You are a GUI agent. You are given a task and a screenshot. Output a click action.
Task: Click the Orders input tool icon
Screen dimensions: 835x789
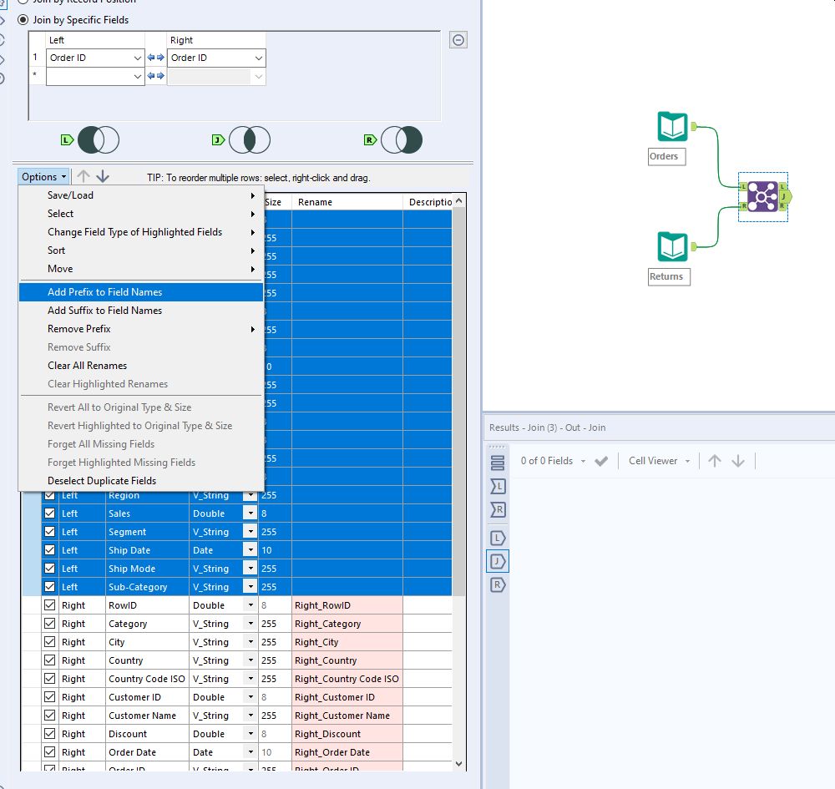672,127
